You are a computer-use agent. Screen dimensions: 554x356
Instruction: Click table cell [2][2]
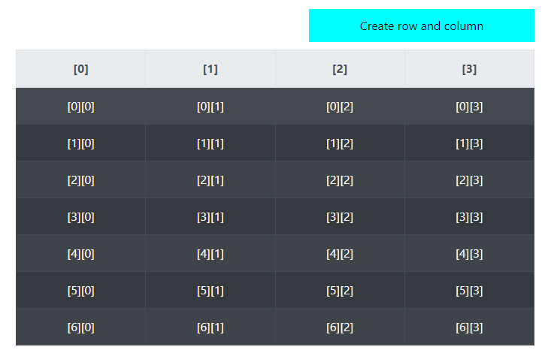pos(340,180)
